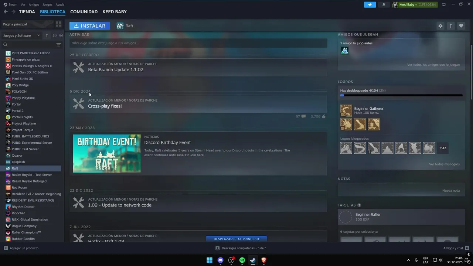This screenshot has height=266, width=473.
Task: Open Descargas completadas status
Action: [x=241, y=248]
